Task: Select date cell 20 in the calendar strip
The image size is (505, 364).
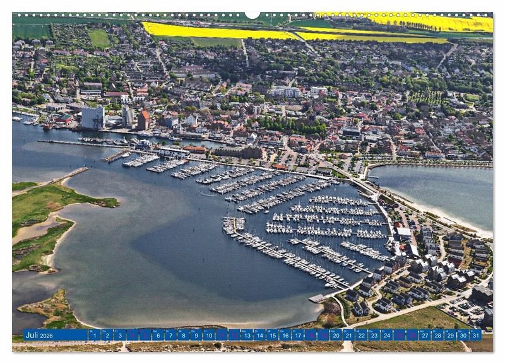Action: point(336,335)
